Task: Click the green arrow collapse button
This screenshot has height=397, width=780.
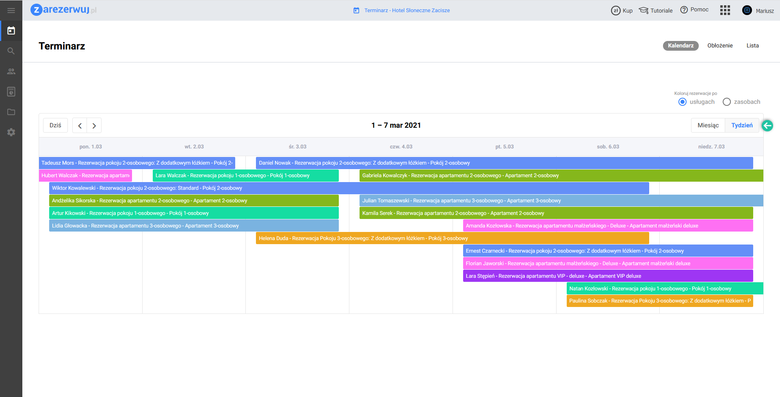Action: tap(767, 126)
